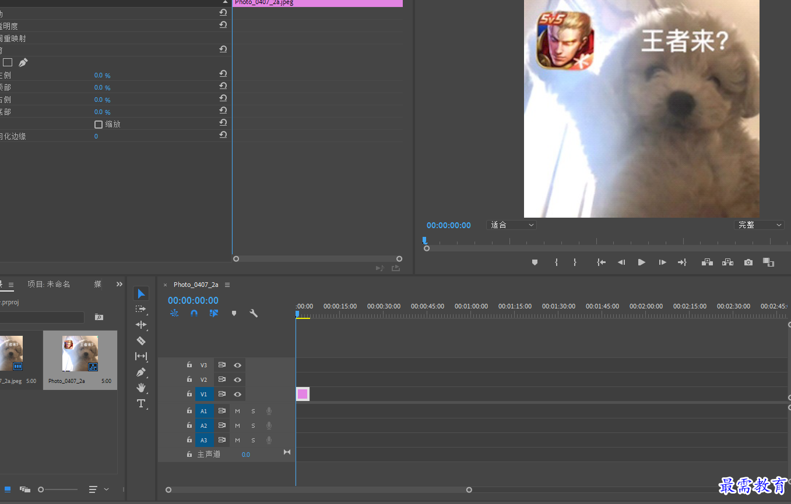Hide track V2 with eye icon
Viewport: 791px width, 504px height.
coord(237,379)
